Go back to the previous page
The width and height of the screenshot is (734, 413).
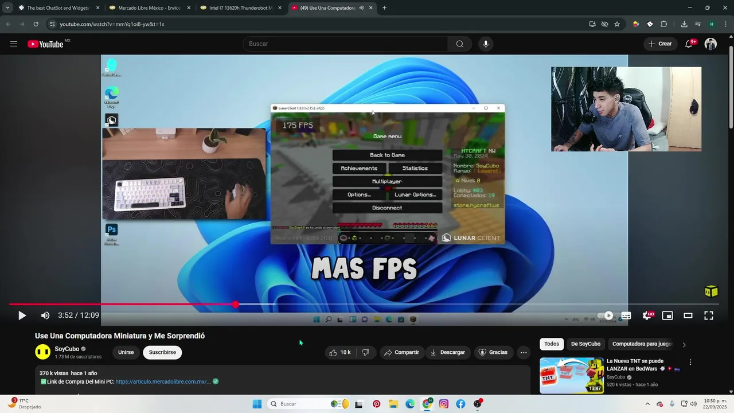[x=8, y=24]
